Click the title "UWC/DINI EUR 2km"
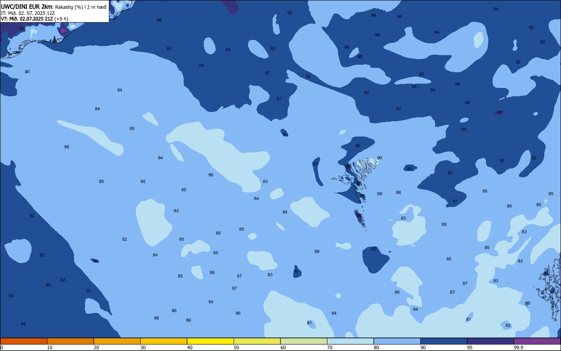Screen dimensions: 561x351 27,7
